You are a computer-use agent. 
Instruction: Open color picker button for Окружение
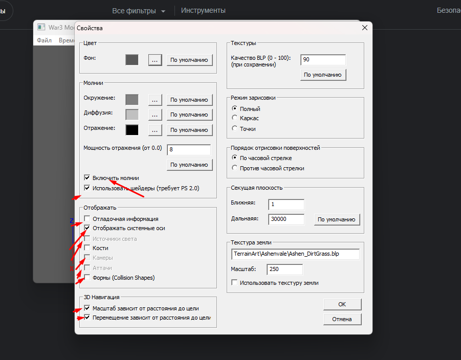point(155,100)
